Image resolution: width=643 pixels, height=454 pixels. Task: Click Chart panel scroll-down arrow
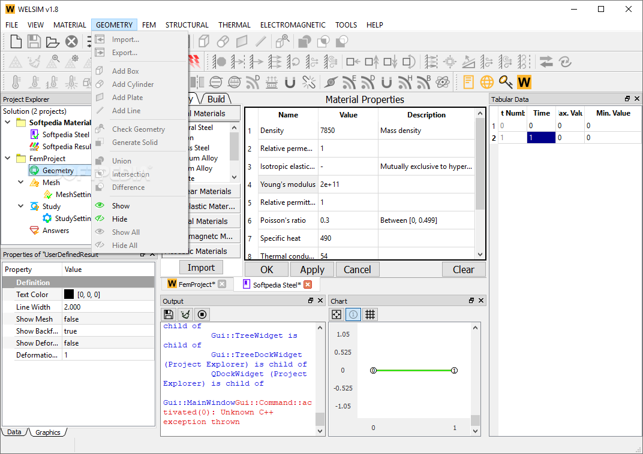pos(475,431)
